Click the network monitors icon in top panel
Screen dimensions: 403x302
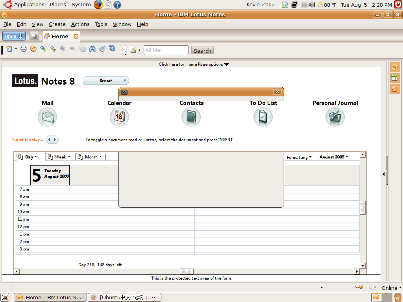click(x=294, y=5)
